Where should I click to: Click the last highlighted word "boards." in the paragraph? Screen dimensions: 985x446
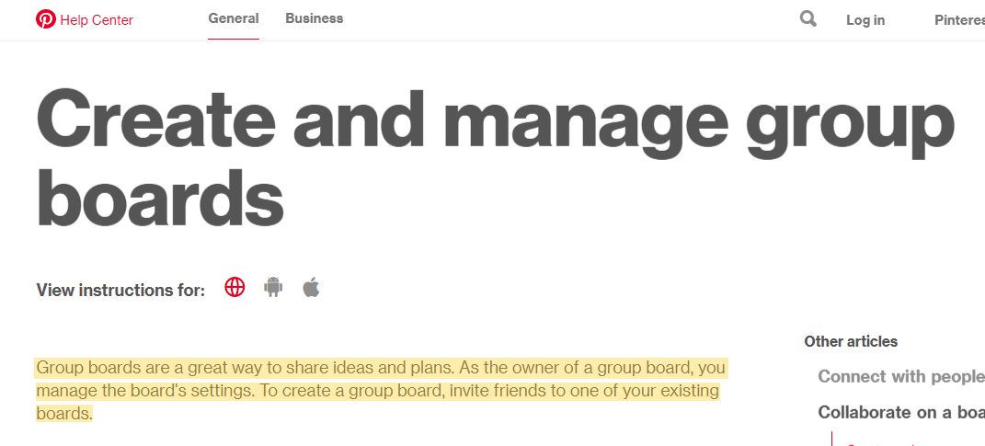tap(65, 414)
